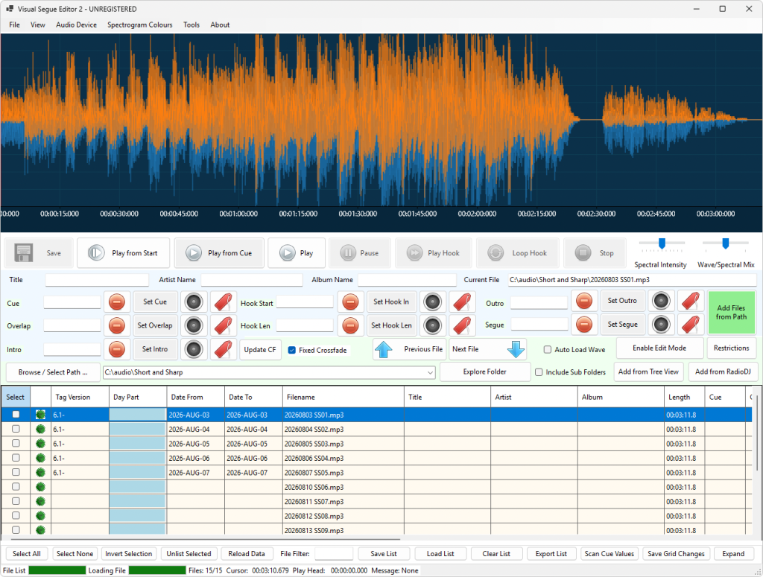
Task: Click the speaker icon next to Set Outro
Action: pyautogui.click(x=661, y=301)
